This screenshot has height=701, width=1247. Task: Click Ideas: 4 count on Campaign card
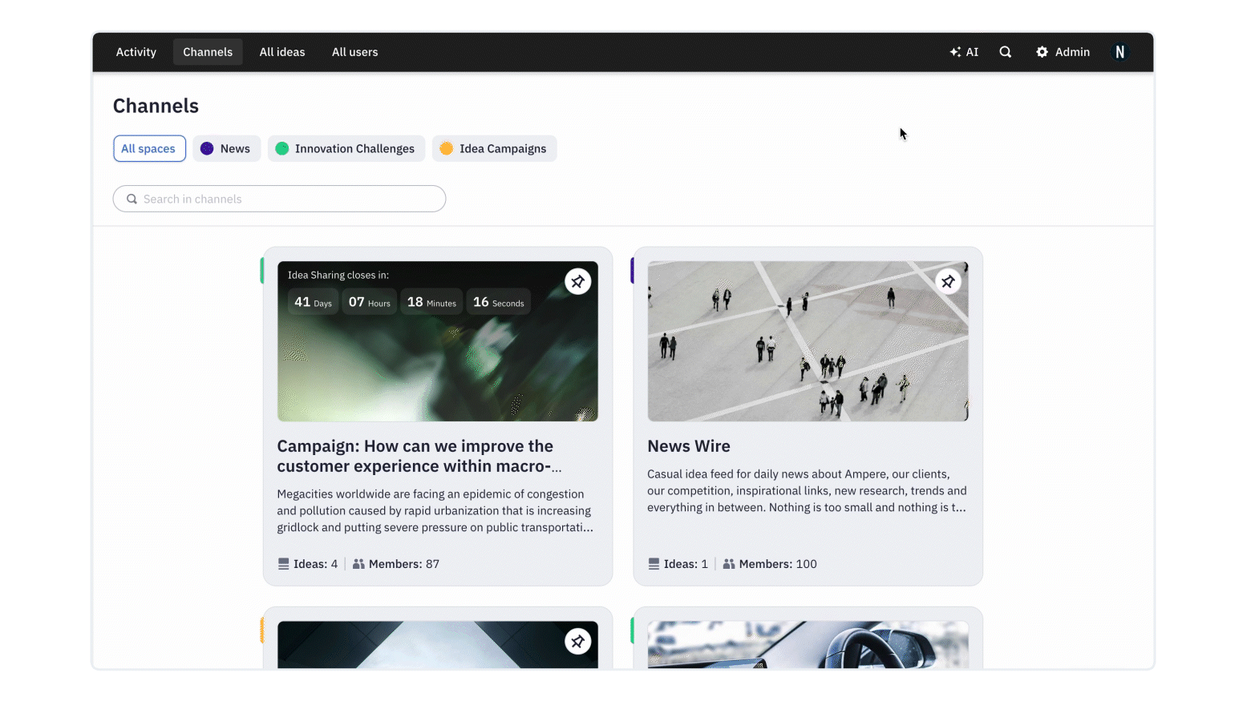(308, 564)
